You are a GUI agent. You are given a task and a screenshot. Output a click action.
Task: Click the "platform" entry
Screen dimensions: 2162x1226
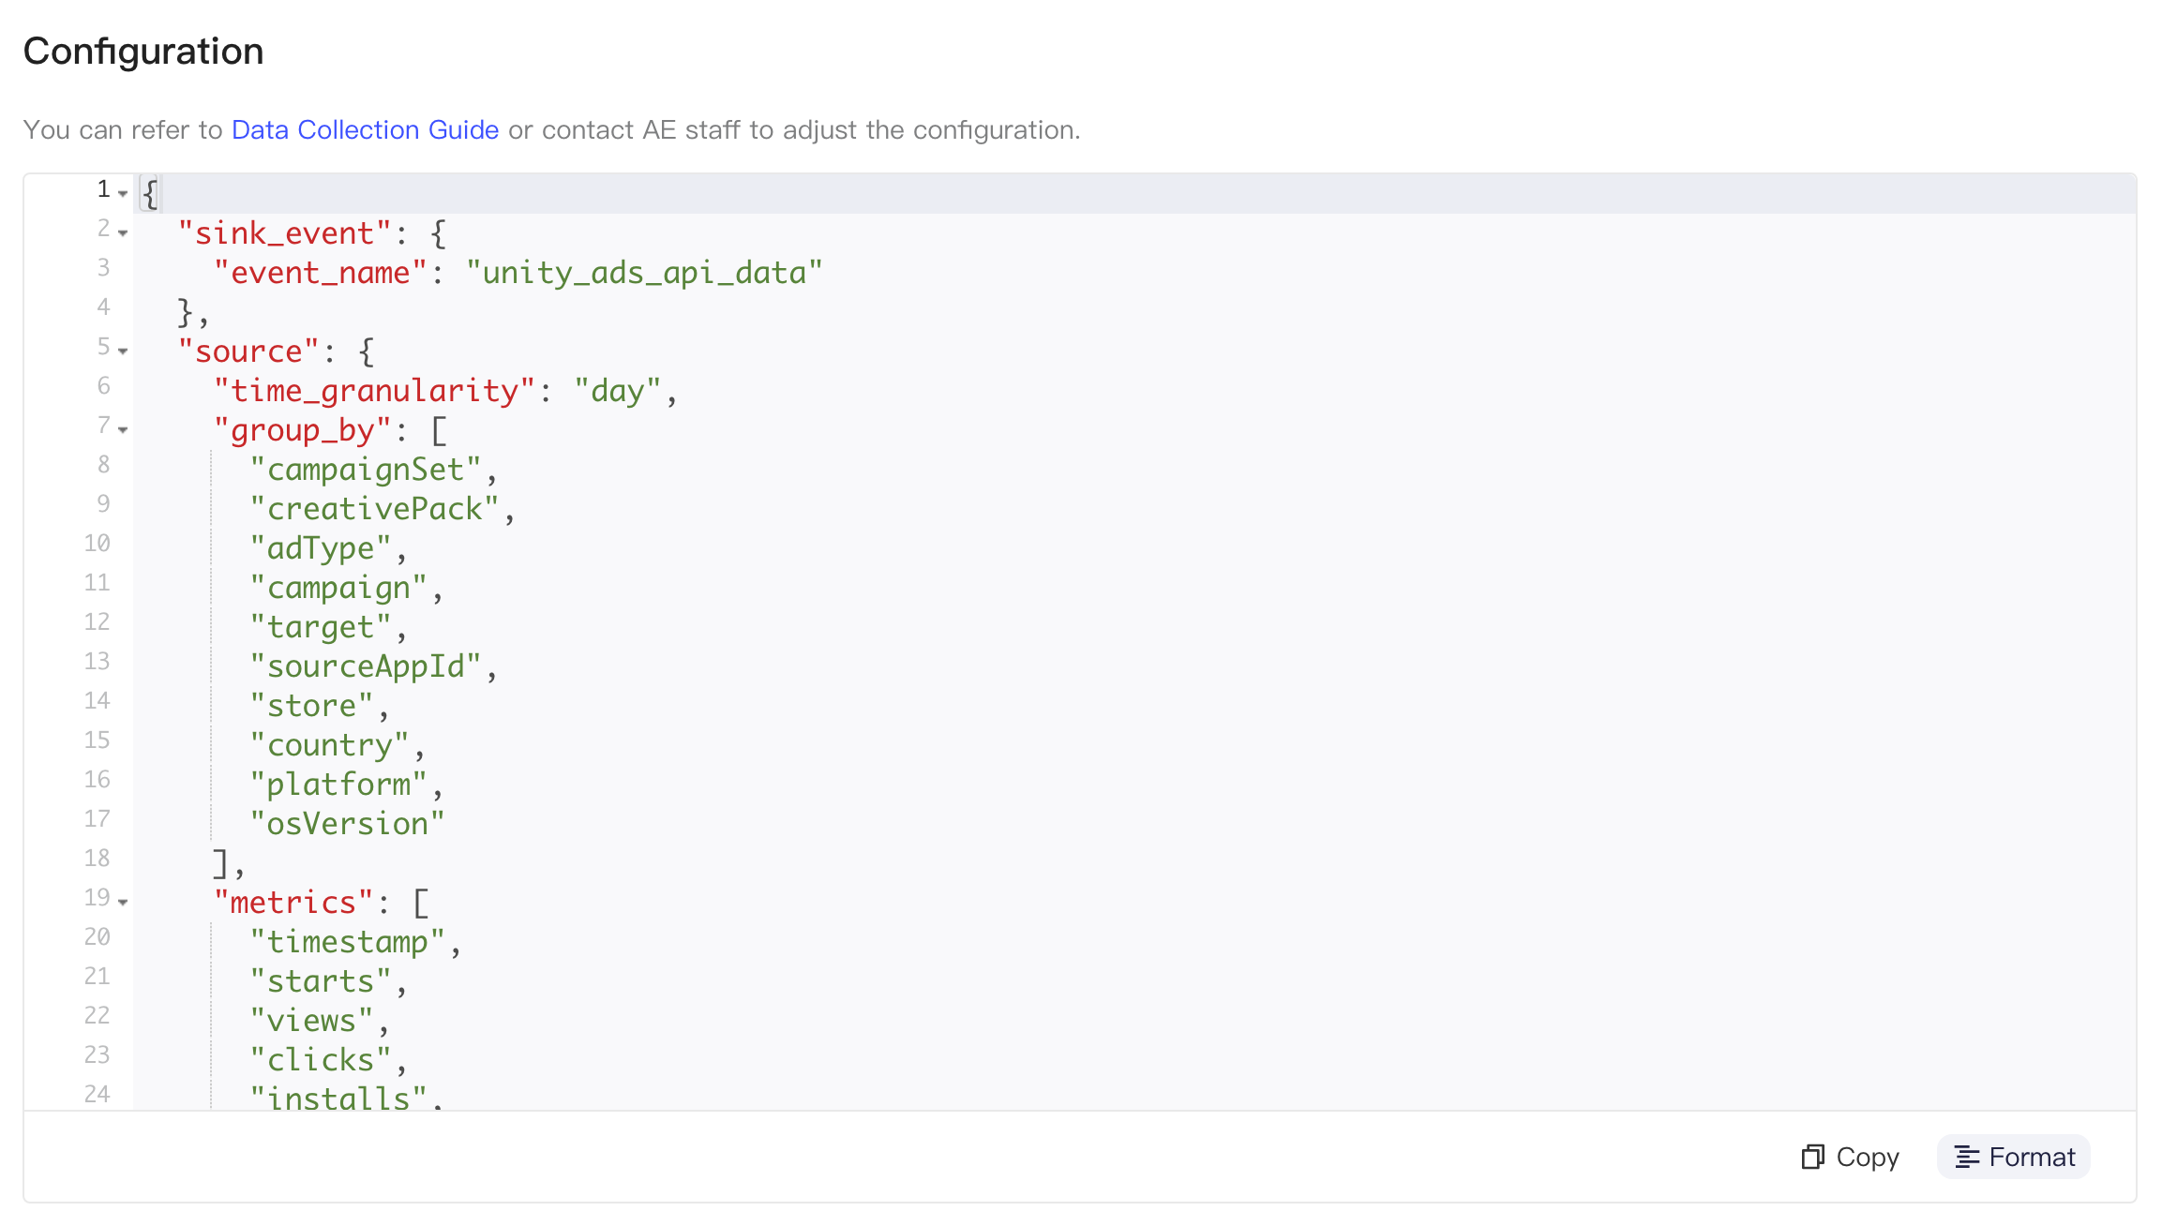coord(338,785)
